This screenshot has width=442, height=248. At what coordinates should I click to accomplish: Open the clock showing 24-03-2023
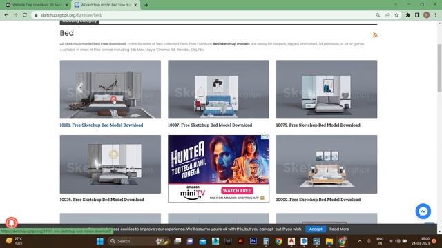click(x=421, y=241)
